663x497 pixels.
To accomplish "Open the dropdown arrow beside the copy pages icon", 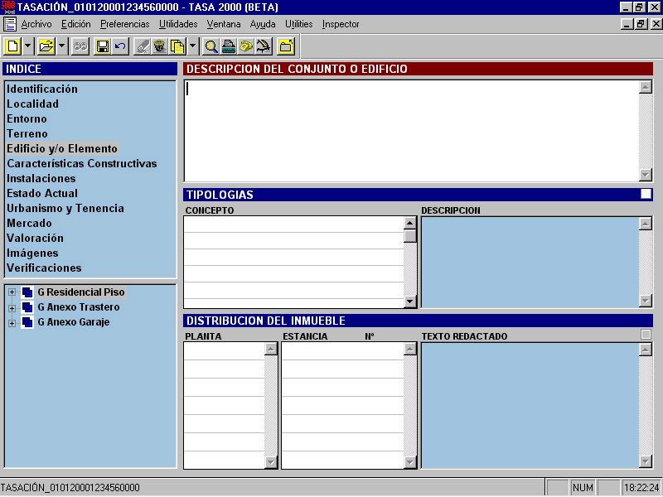I will [x=193, y=46].
